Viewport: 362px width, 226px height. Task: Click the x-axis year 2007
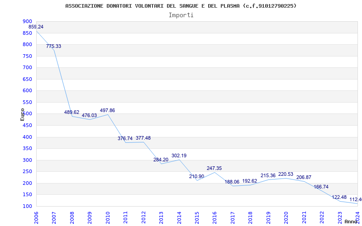[x=54, y=217]
